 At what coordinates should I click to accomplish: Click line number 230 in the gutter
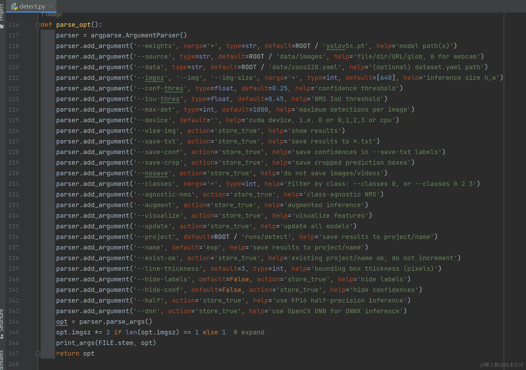coord(14,173)
